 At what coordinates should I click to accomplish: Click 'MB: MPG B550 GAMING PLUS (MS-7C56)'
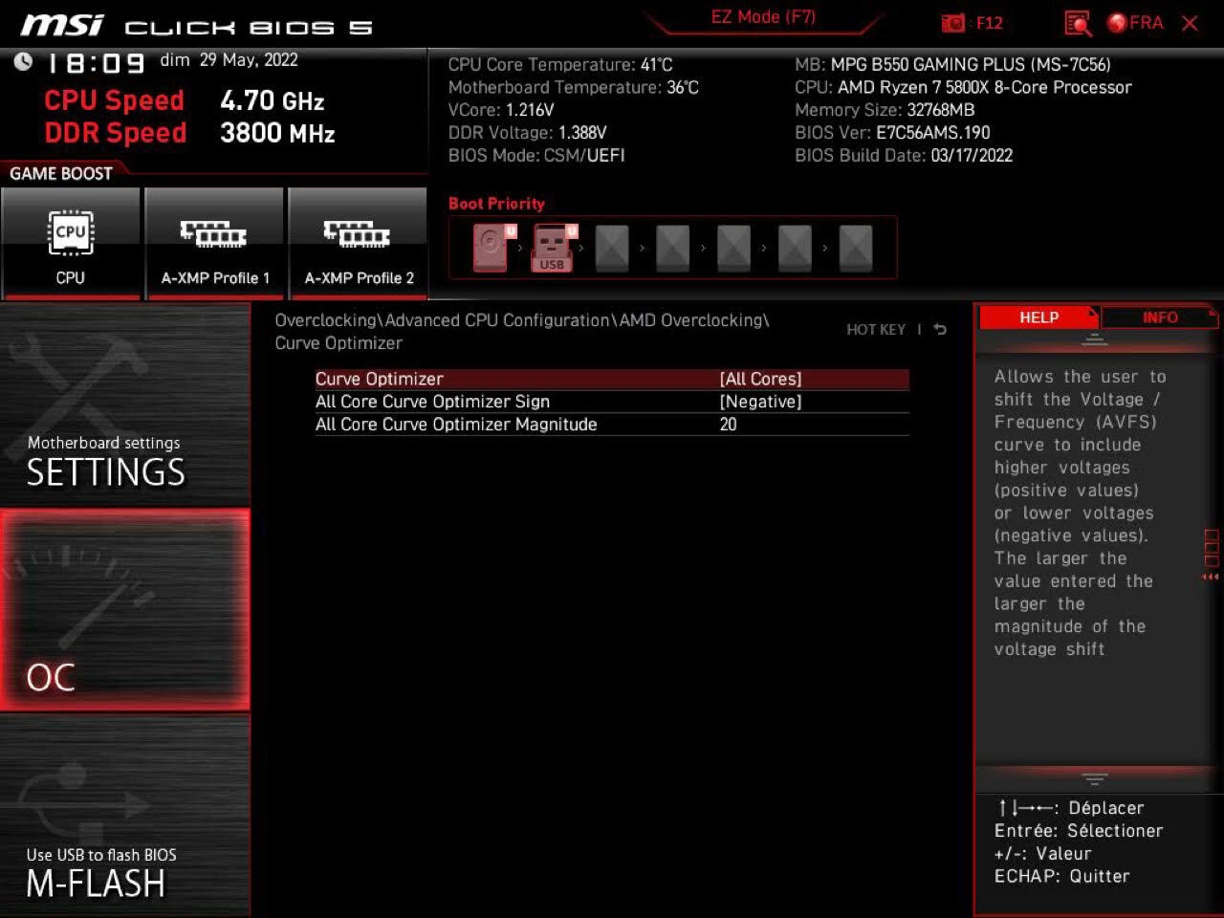click(952, 65)
